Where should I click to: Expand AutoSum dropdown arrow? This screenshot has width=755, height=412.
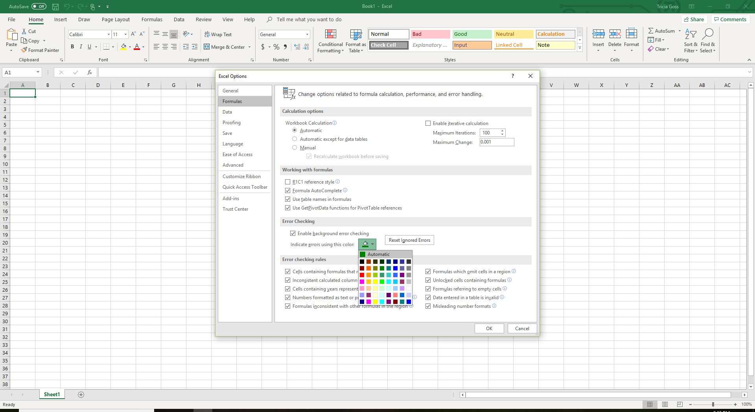tap(679, 31)
